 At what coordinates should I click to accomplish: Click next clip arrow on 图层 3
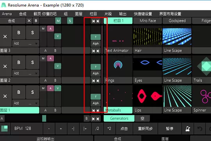98,51
